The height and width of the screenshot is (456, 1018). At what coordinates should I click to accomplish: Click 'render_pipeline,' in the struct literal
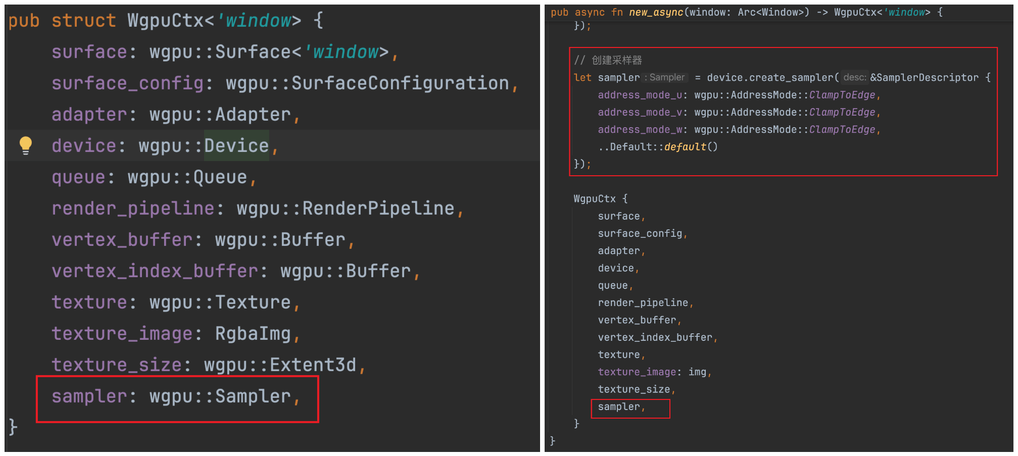click(x=646, y=302)
